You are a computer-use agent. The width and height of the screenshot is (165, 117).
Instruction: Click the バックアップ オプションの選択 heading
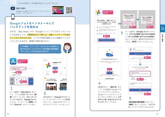(140, 67)
